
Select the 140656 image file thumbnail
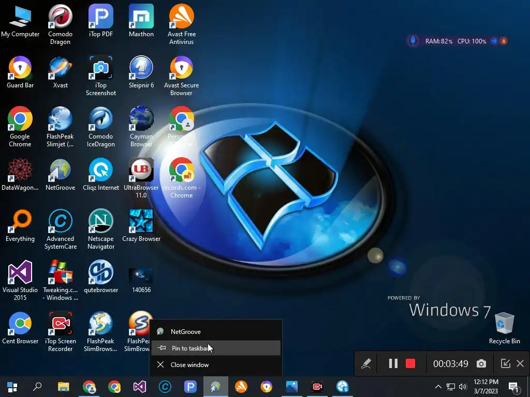[x=141, y=280]
